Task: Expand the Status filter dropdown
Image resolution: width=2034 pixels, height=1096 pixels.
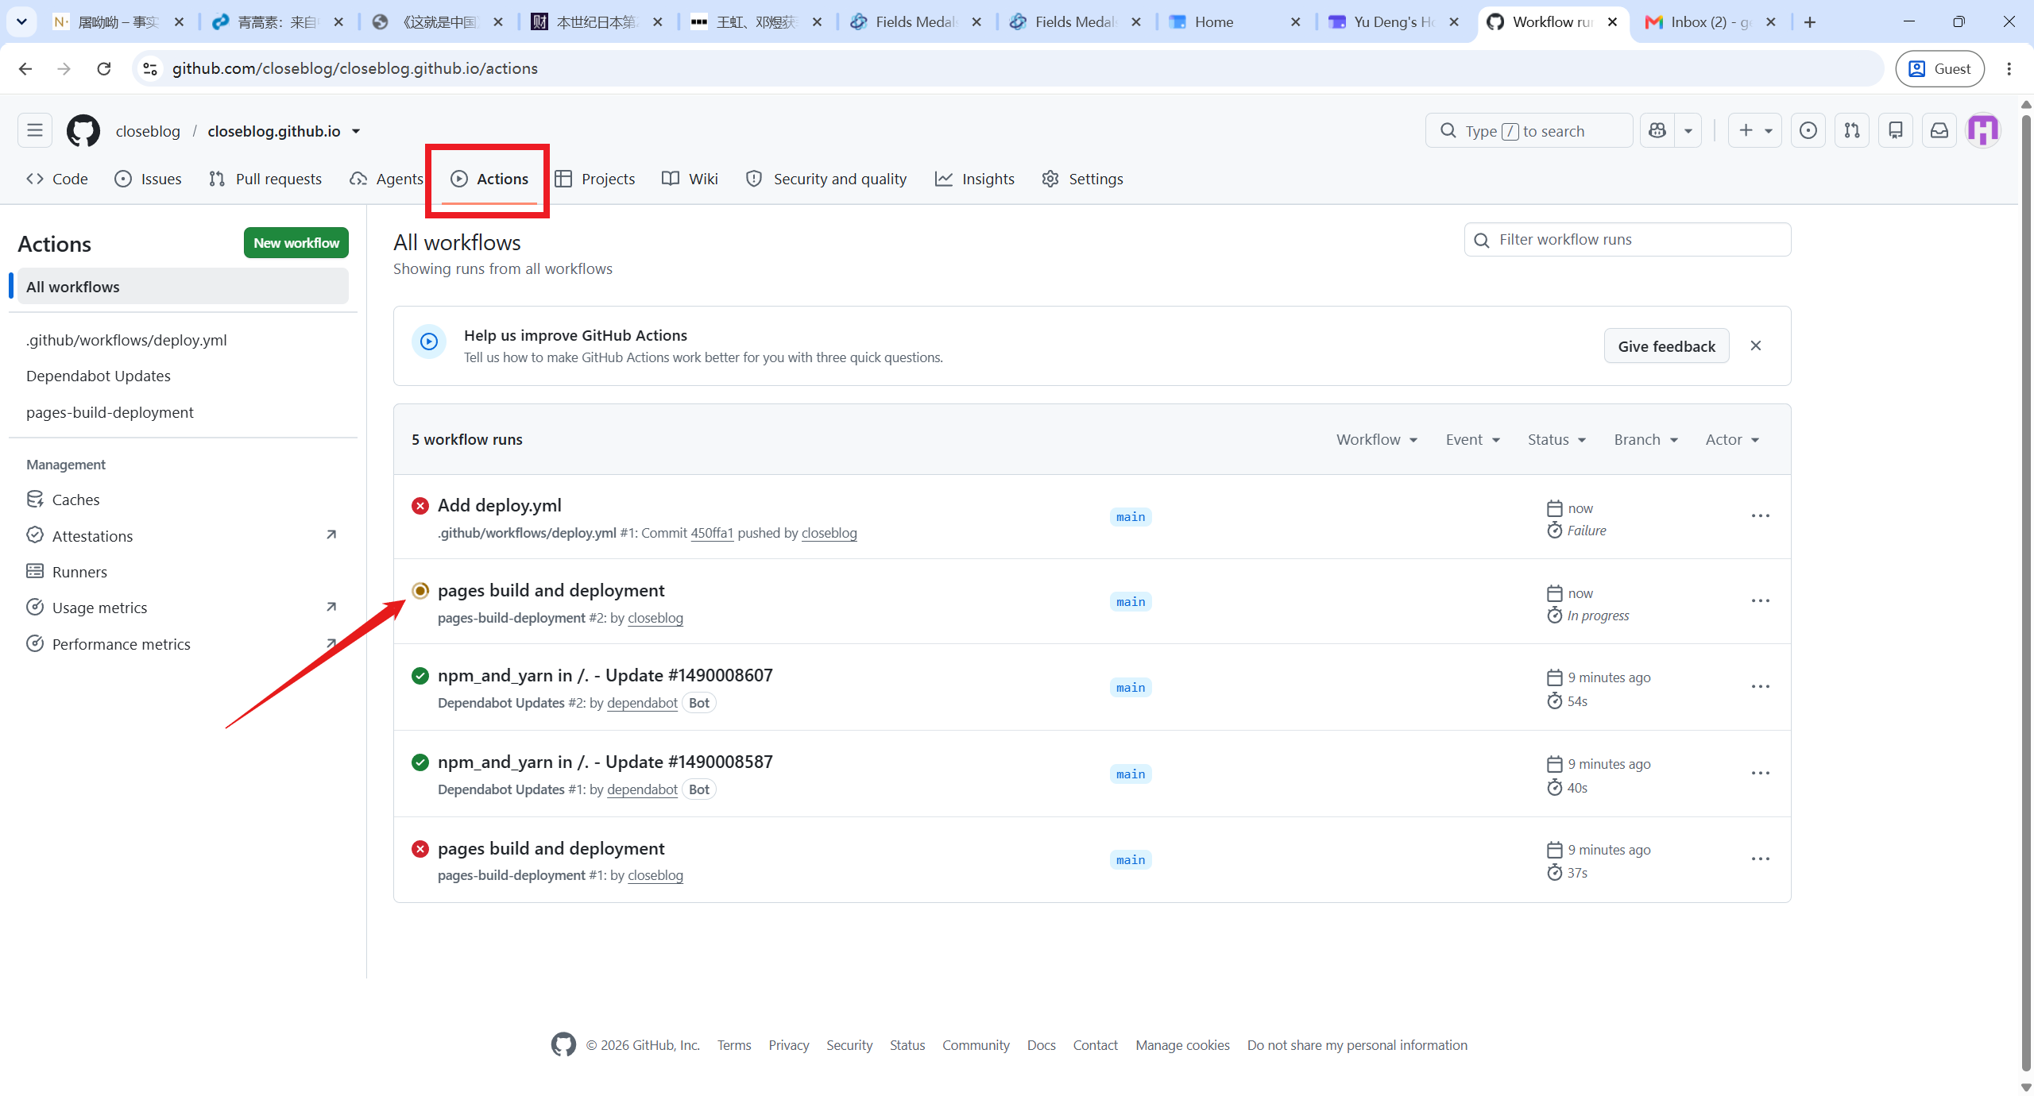Action: click(1556, 439)
